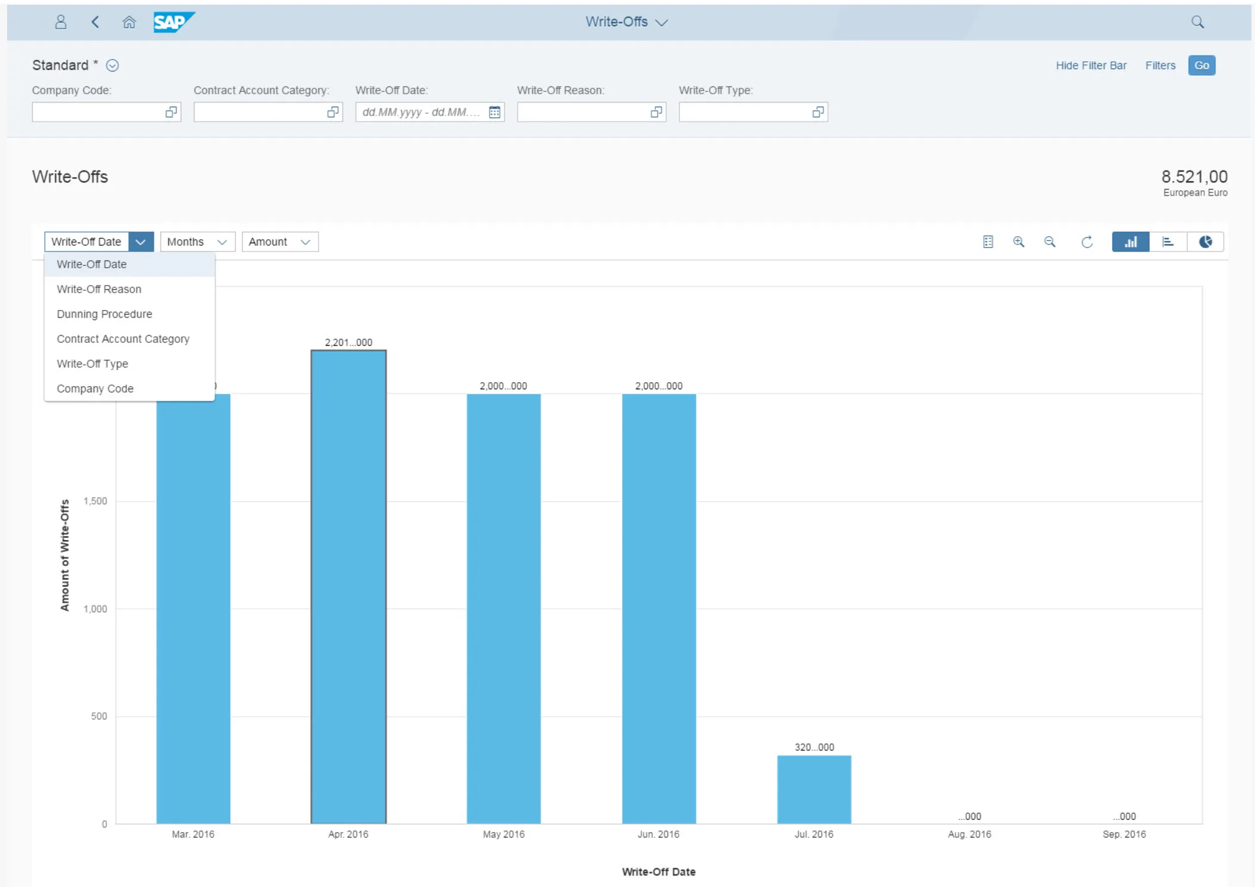Open the Filters dialog link

[x=1160, y=66]
